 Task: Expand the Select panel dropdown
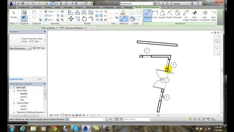click(14, 23)
